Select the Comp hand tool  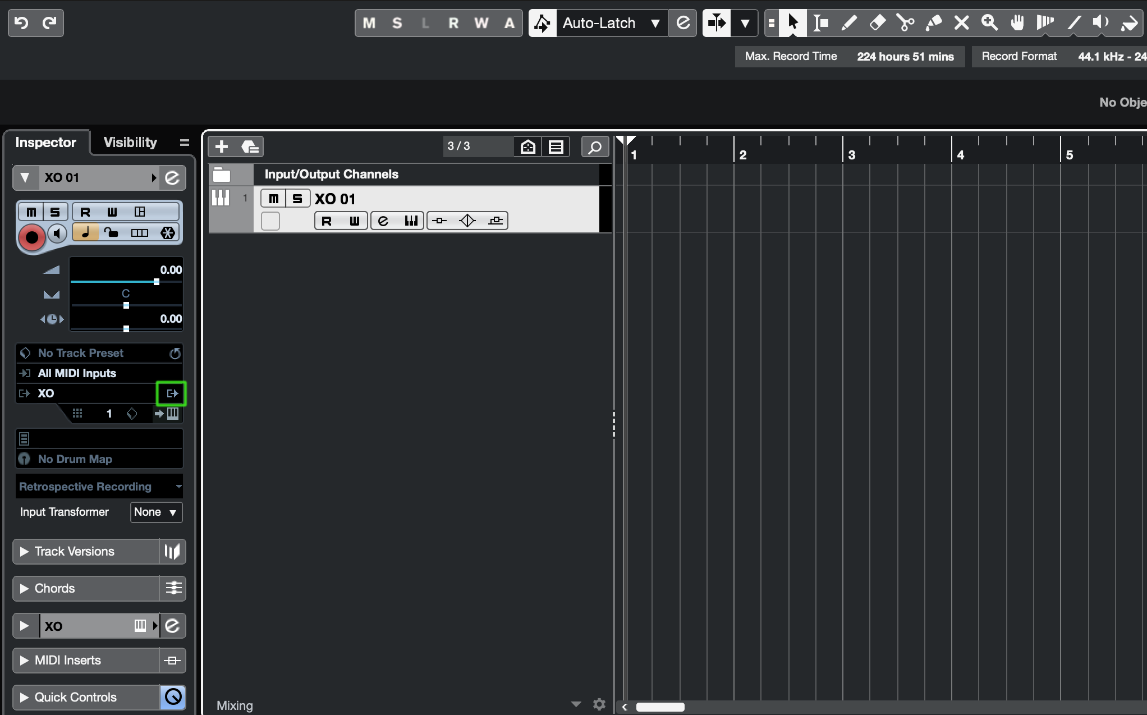pyautogui.click(x=1017, y=23)
